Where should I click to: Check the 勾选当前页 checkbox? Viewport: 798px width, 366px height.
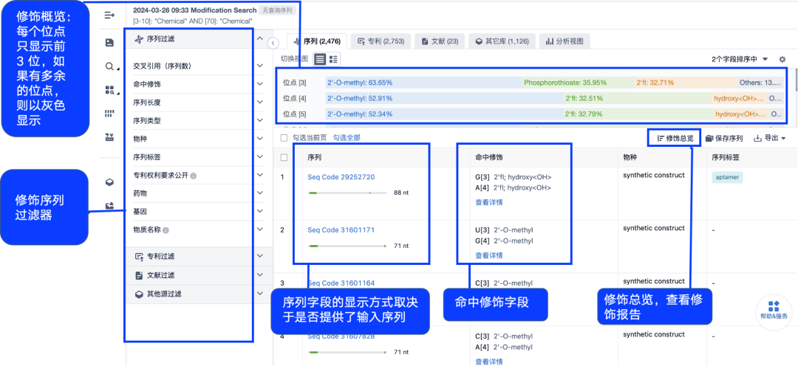pos(284,138)
